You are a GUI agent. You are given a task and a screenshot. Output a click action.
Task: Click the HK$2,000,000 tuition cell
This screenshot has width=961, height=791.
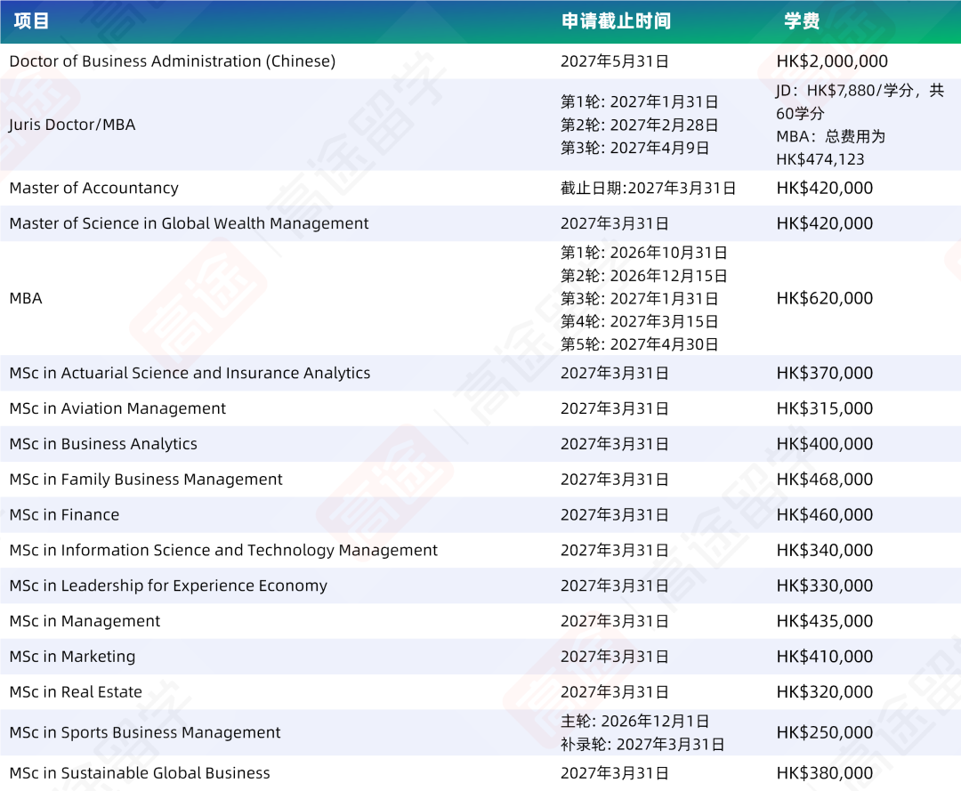(x=832, y=61)
